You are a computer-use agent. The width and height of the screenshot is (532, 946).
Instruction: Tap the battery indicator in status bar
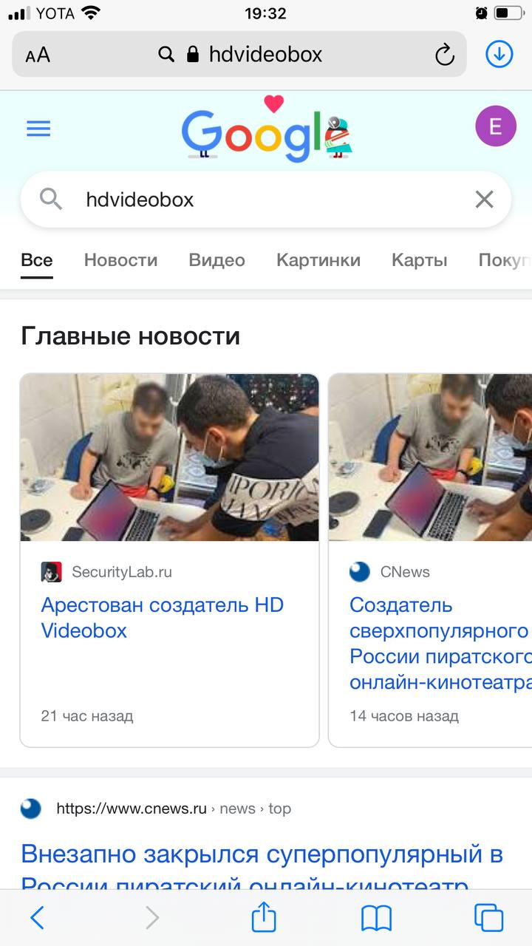(x=508, y=13)
